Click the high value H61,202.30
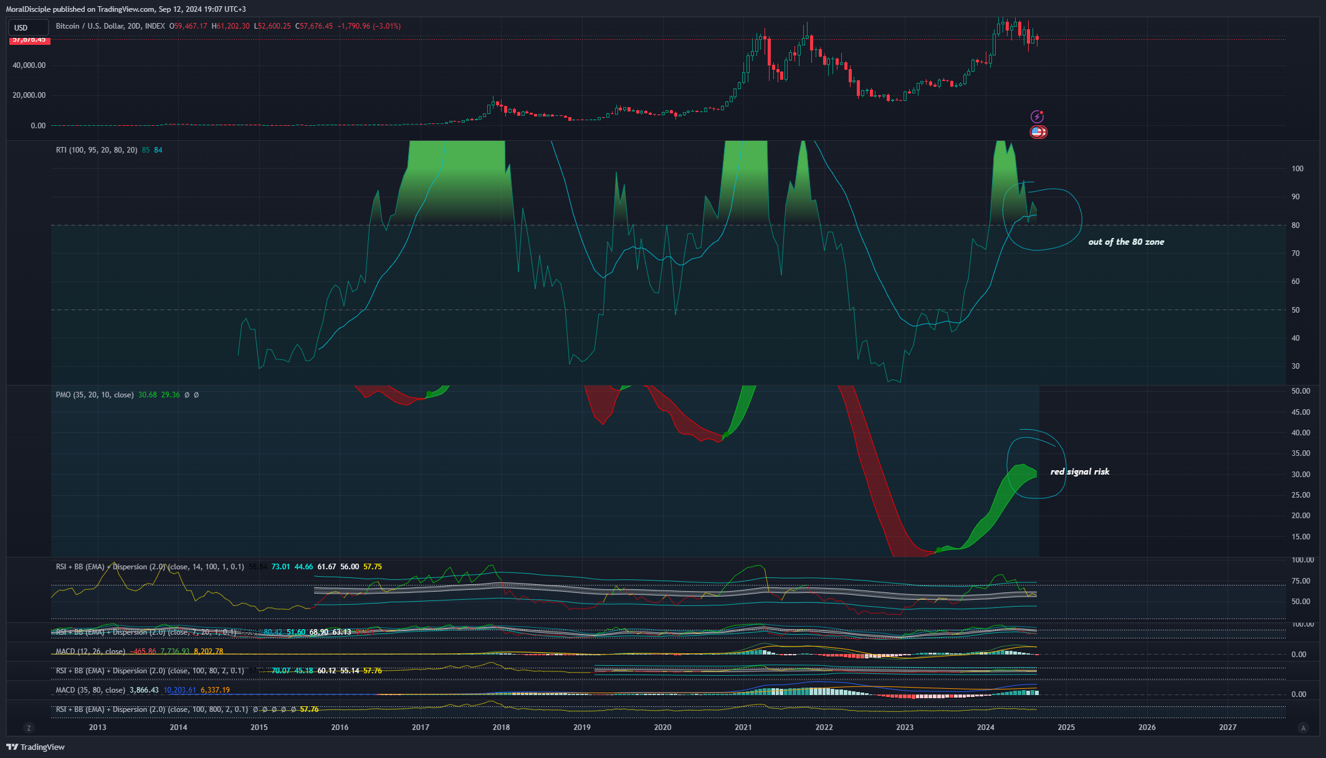This screenshot has height=758, width=1326. (x=231, y=26)
